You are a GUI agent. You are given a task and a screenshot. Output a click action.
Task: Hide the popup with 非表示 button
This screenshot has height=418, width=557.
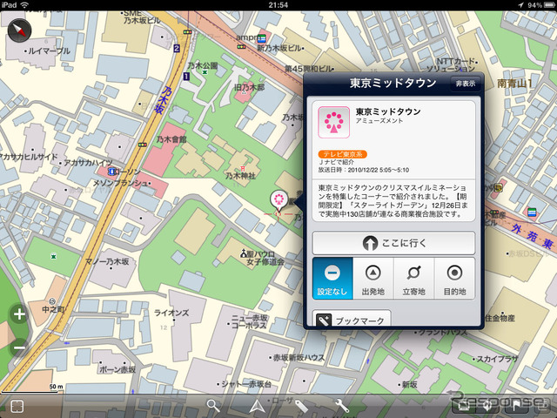[466, 84]
